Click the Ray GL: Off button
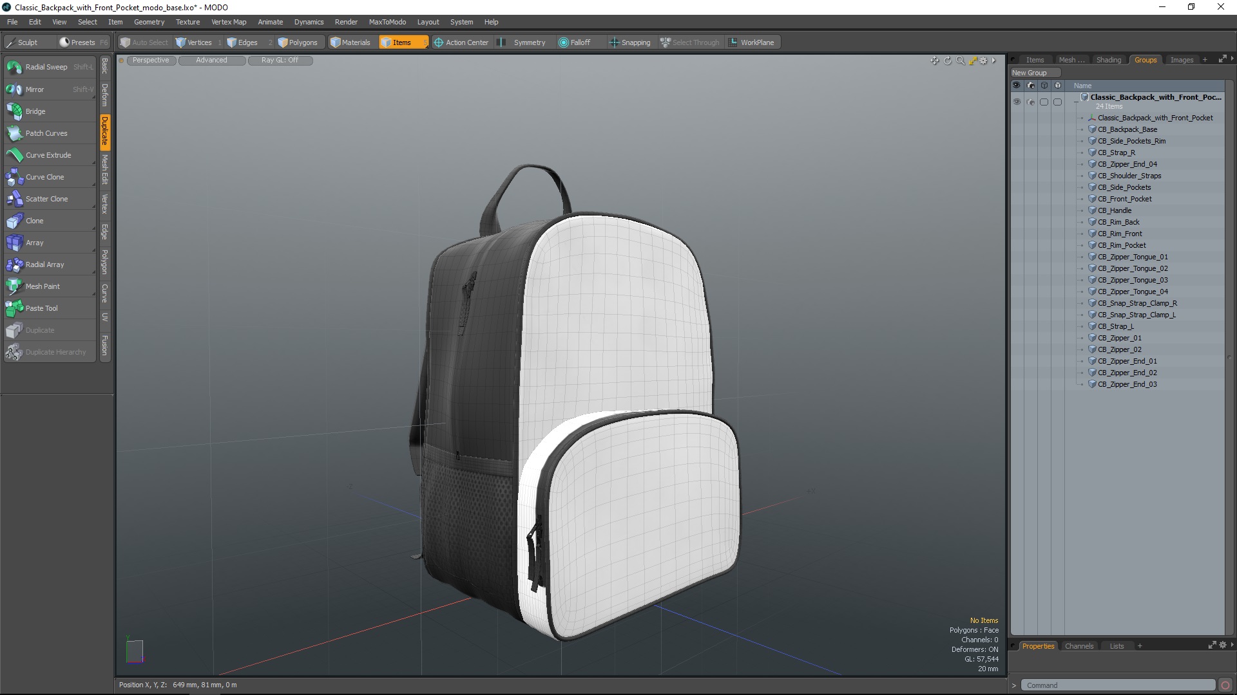The height and width of the screenshot is (695, 1237). tap(280, 60)
